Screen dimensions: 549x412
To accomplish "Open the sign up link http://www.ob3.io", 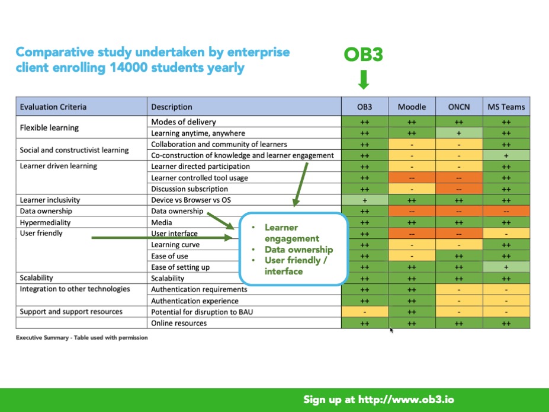I will point(381,400).
